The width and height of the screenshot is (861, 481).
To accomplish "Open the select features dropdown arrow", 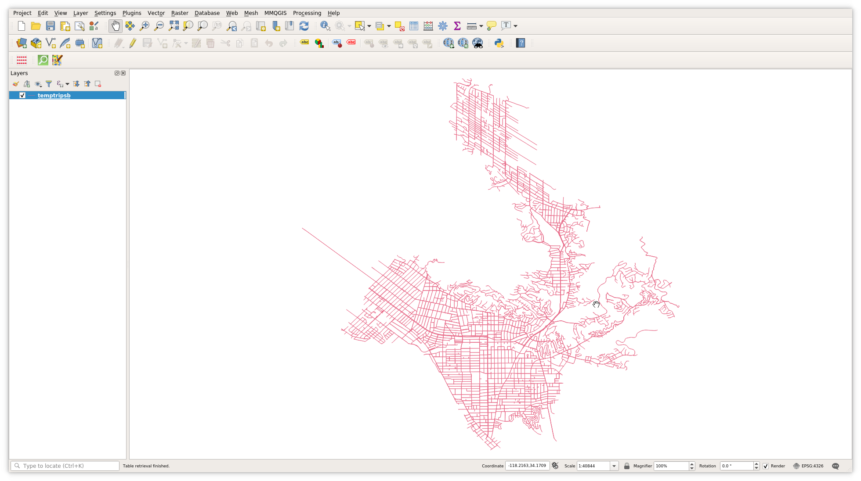I will click(x=369, y=26).
